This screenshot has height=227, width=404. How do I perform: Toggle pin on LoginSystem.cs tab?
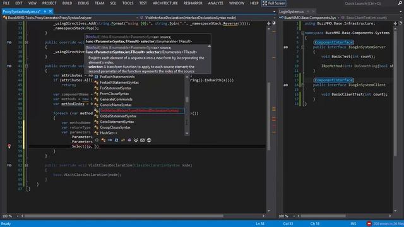click(x=308, y=11)
